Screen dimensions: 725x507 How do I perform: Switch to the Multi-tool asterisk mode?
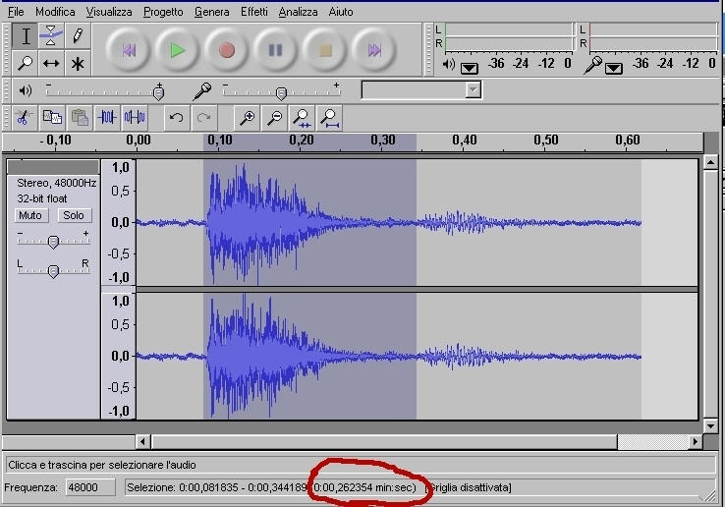click(x=78, y=63)
